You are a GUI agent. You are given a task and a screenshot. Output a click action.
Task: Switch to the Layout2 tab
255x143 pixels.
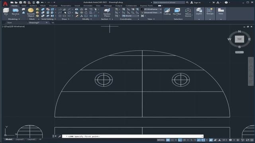(x=31, y=139)
